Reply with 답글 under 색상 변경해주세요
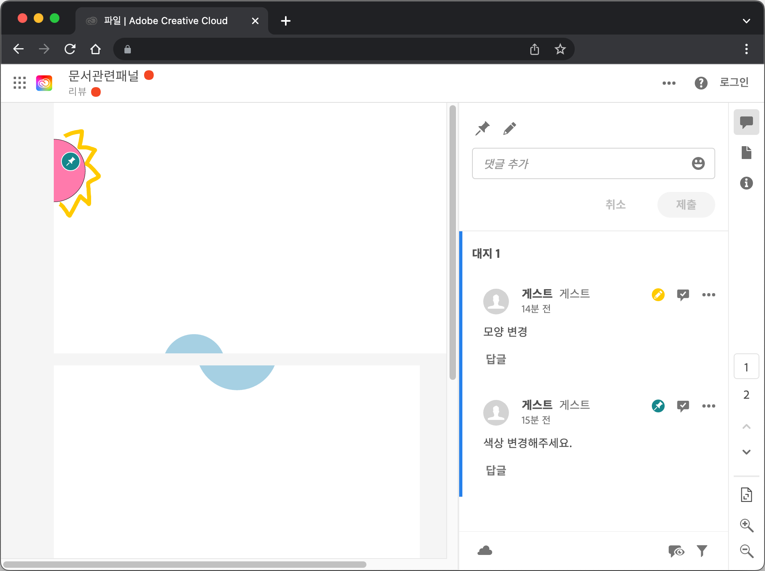Viewport: 765px width, 571px height. coord(496,471)
